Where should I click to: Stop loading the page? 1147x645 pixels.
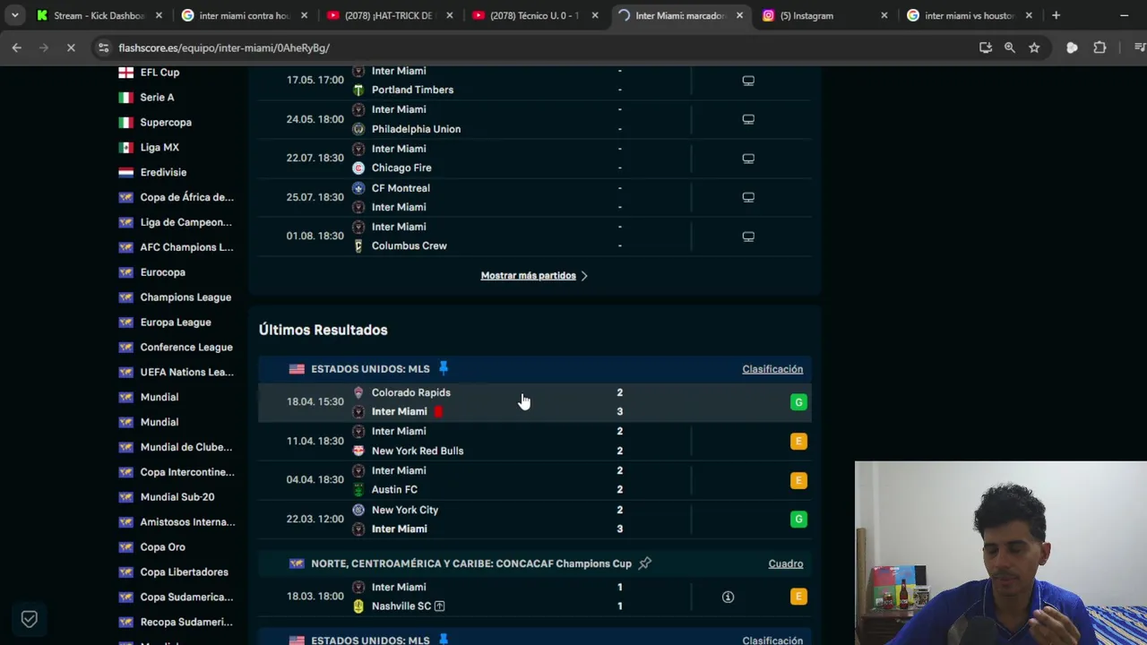[x=71, y=47]
